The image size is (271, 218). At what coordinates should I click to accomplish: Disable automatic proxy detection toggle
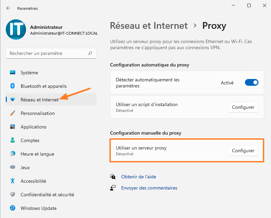252,83
